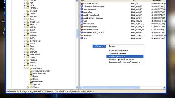Click the IRENUM folder icon
Screen dimensions: 175x98
(x=28, y=52)
